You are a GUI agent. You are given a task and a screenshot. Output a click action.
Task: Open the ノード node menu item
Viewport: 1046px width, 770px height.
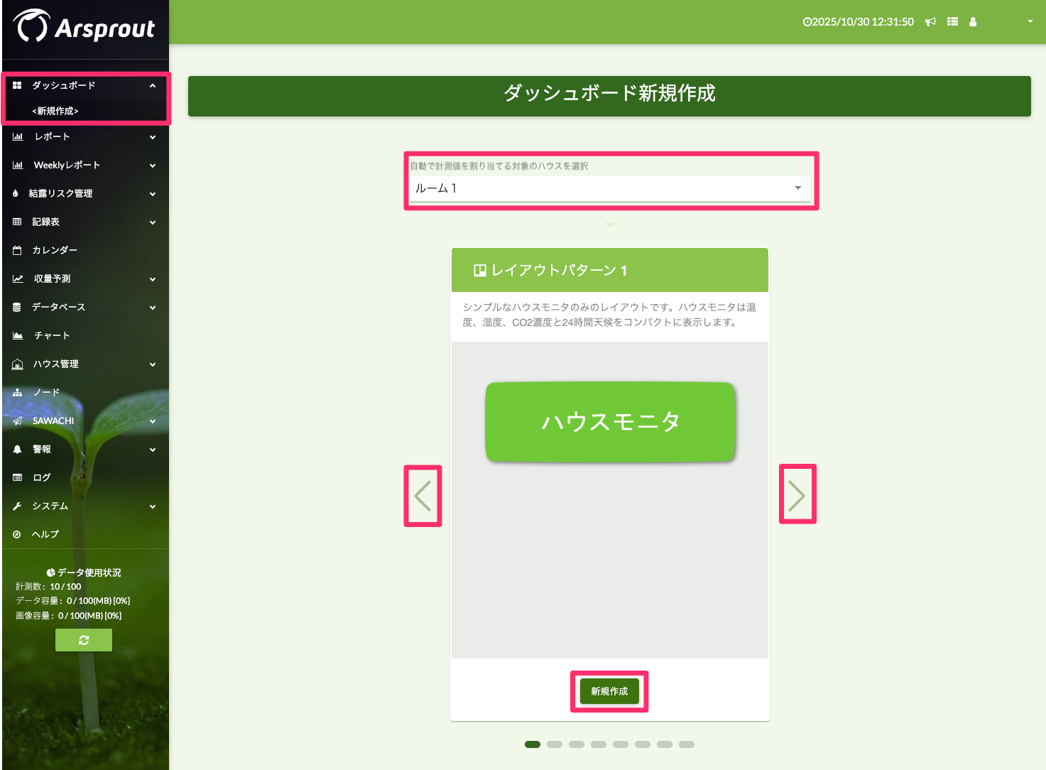[x=45, y=392]
